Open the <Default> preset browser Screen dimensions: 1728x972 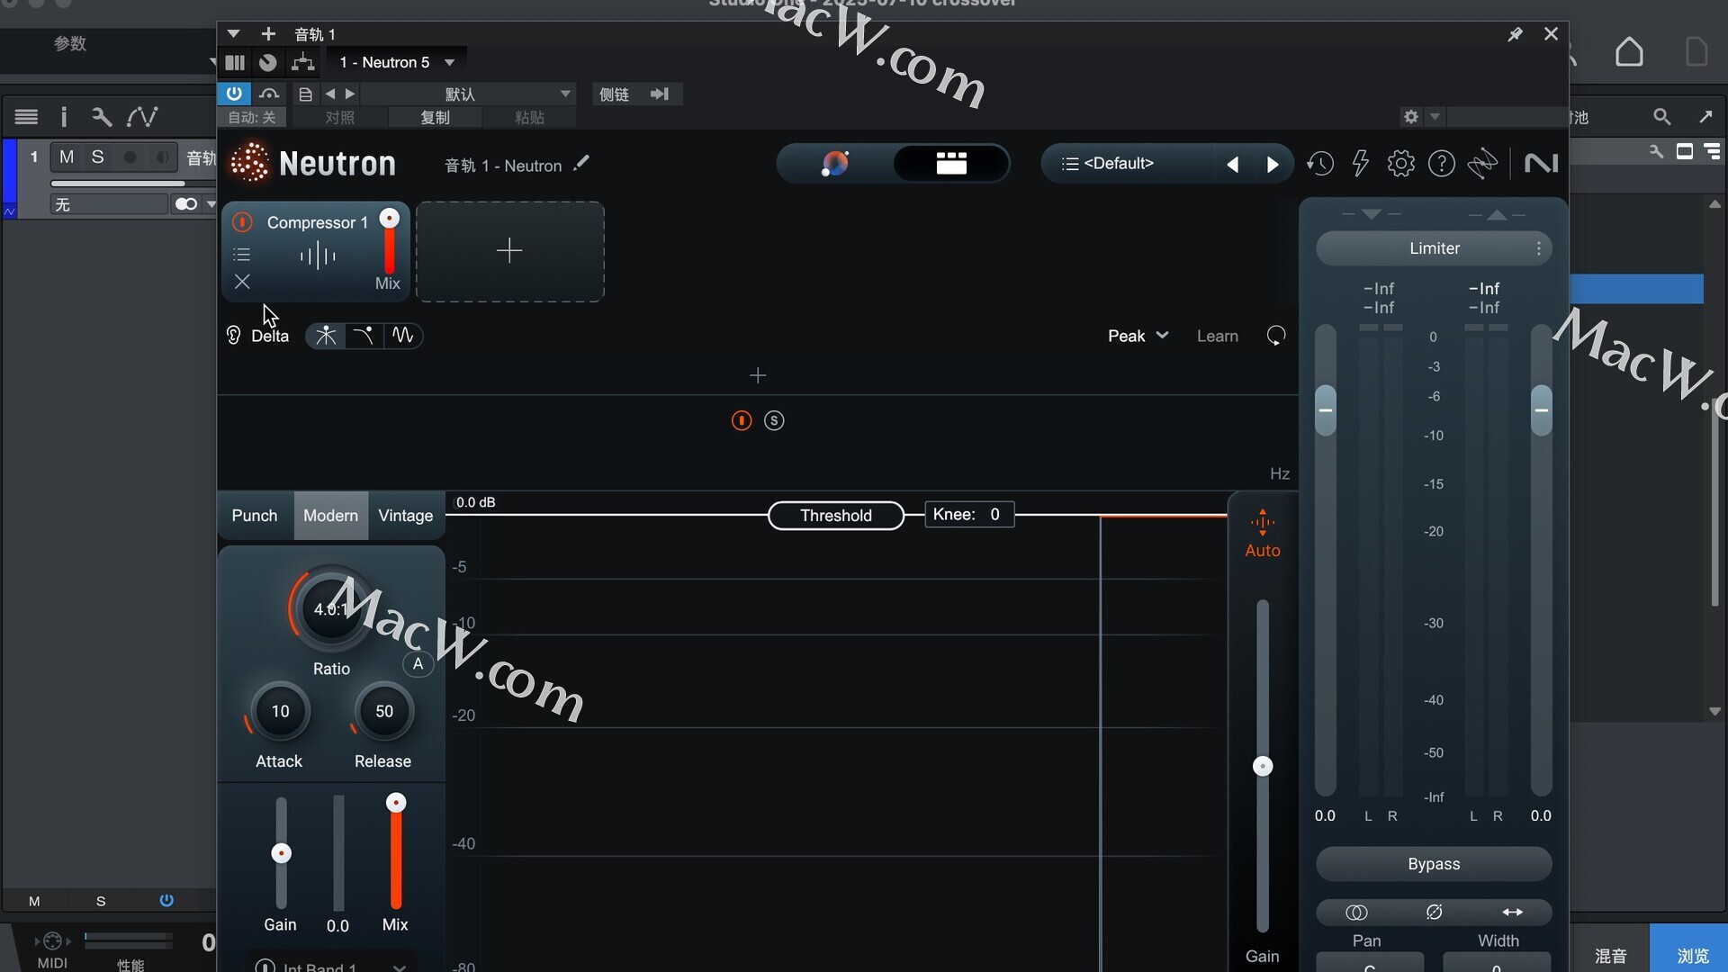1119,164
